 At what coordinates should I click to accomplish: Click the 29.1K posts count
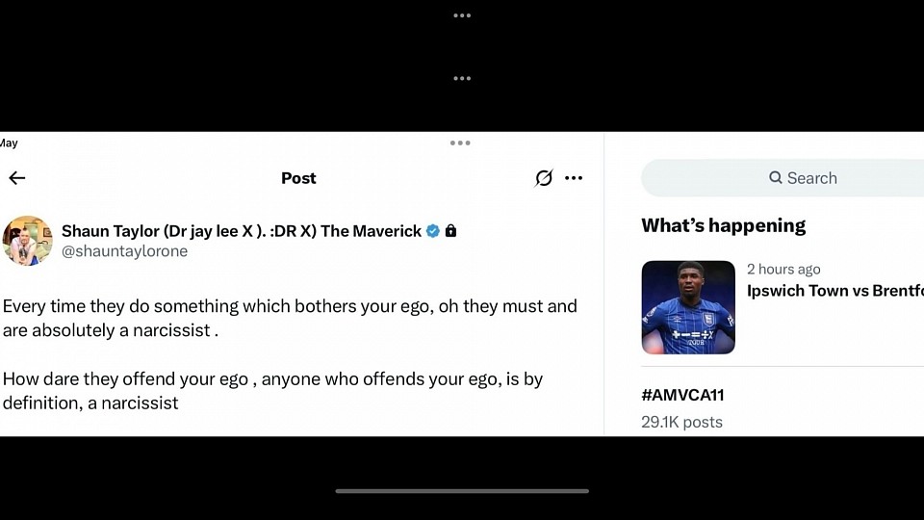click(681, 422)
